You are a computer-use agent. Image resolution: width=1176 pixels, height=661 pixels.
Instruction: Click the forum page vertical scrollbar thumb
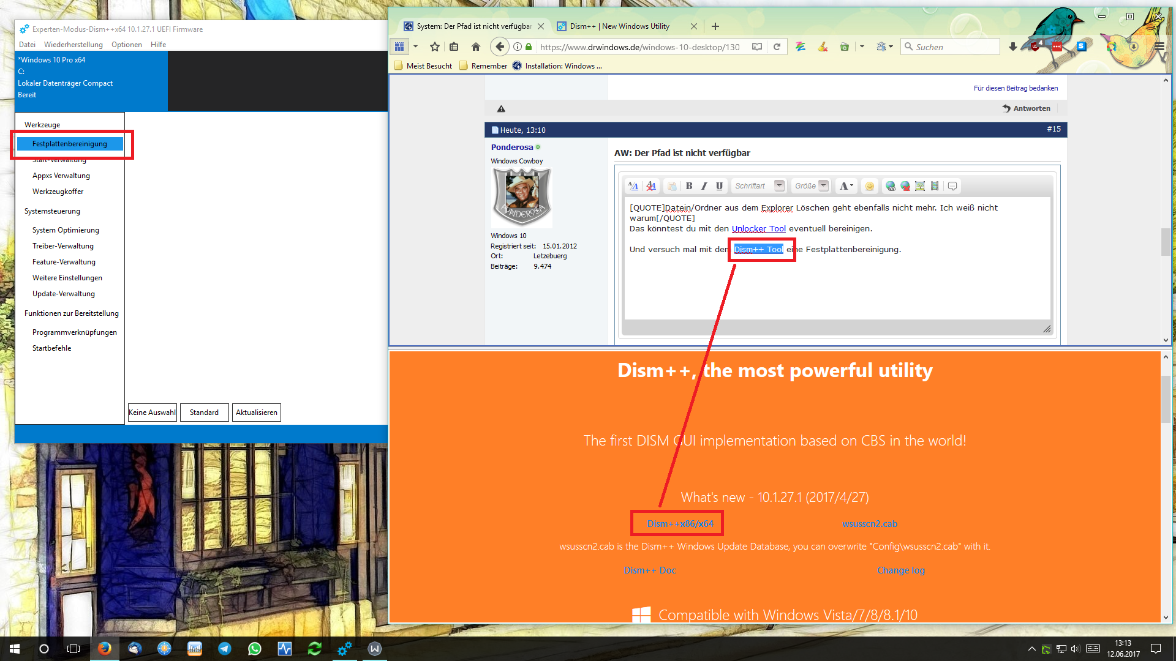point(1166,242)
